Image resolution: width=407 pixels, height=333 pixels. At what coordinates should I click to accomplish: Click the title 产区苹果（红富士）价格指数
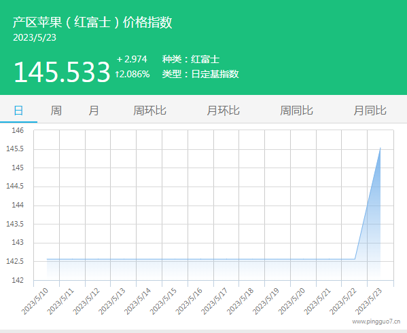point(92,22)
